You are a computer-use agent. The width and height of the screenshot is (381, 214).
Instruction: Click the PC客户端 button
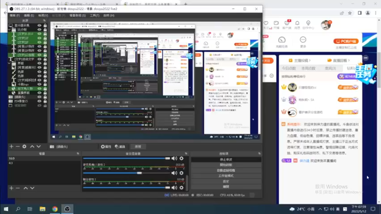(346, 41)
